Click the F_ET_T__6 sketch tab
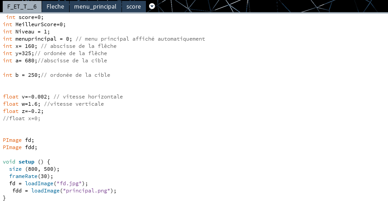Screen dimensions: 388x211 point(22,7)
